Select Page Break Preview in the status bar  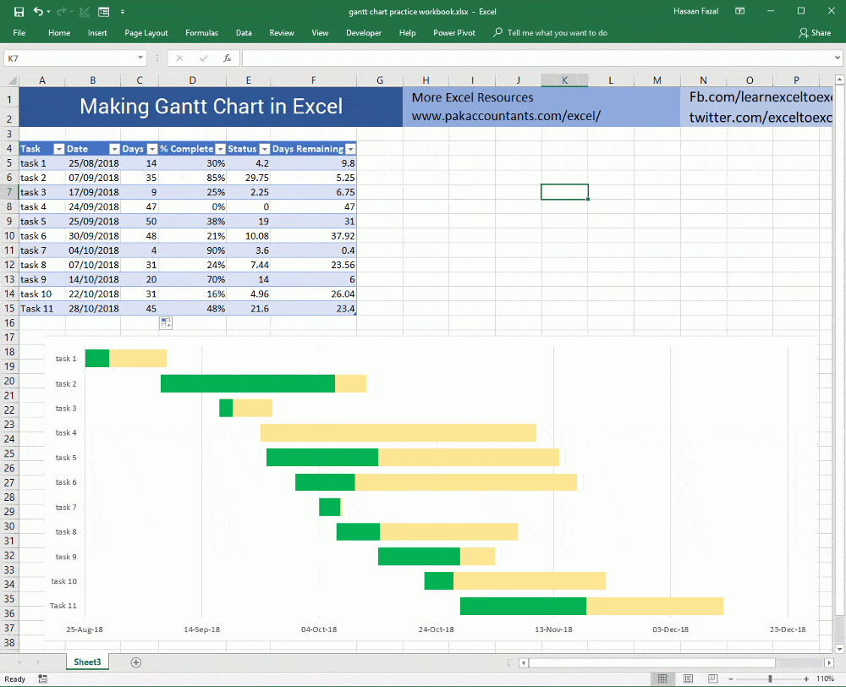pos(711,679)
